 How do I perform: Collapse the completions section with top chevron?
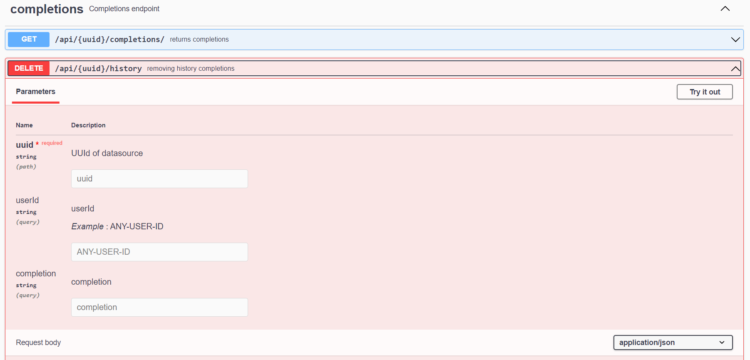[725, 9]
